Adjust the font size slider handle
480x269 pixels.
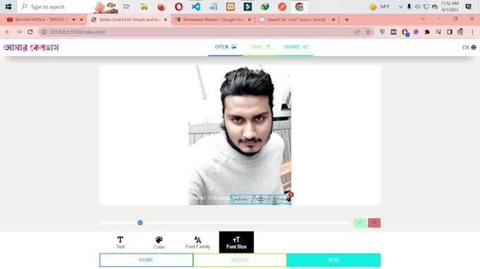pyautogui.click(x=140, y=223)
